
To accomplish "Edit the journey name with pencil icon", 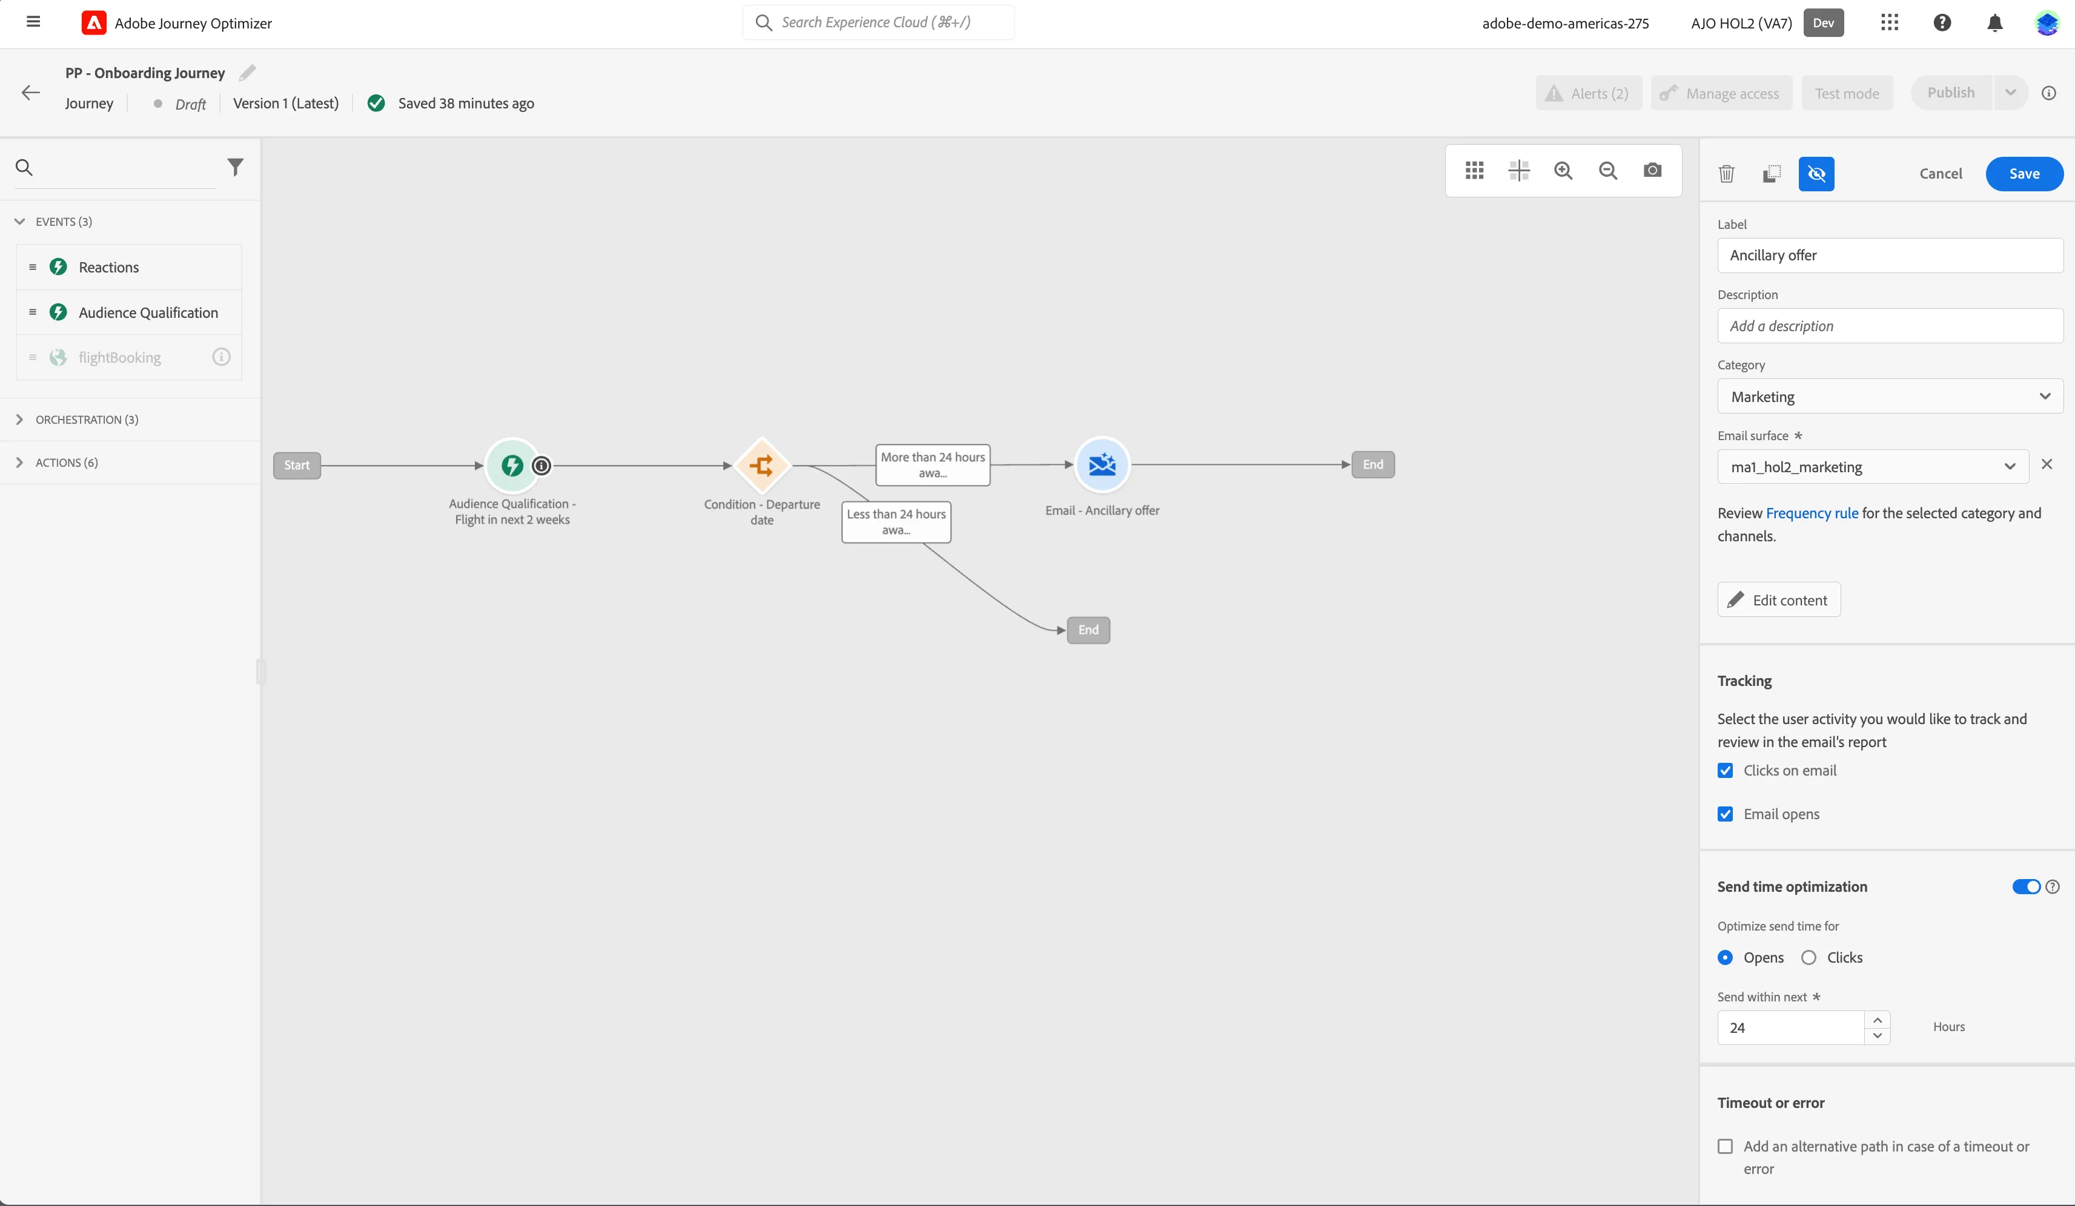I will tap(247, 73).
